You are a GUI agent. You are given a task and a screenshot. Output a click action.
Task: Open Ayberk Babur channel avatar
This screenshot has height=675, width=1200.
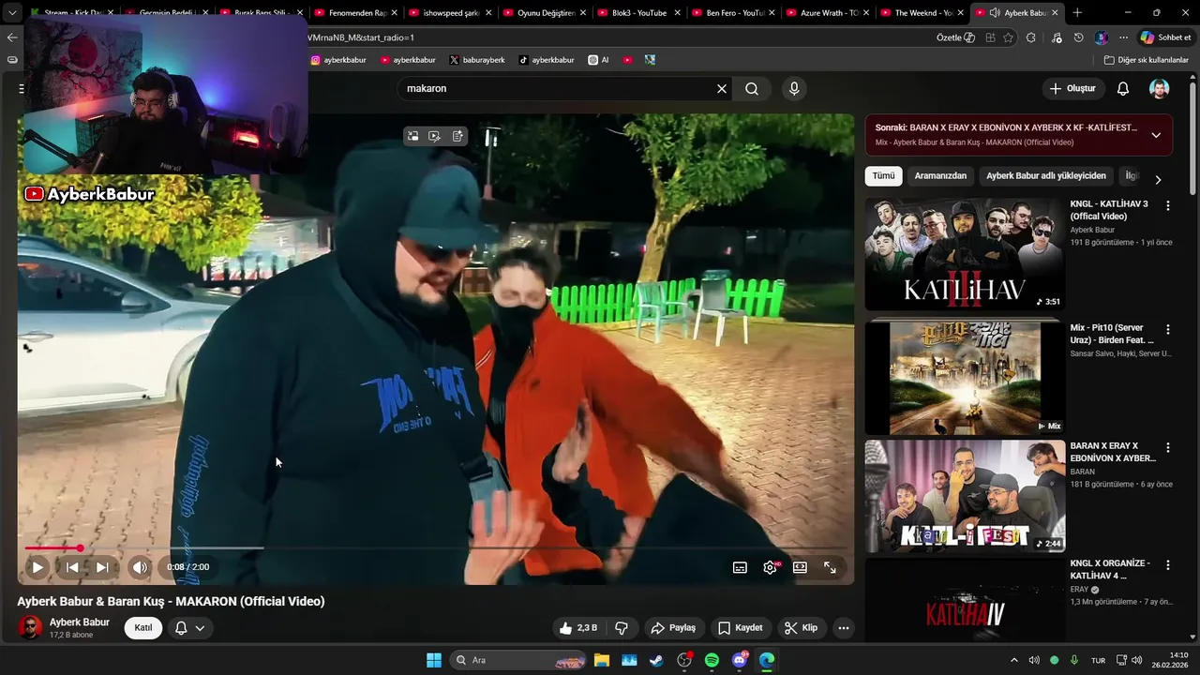(30, 628)
